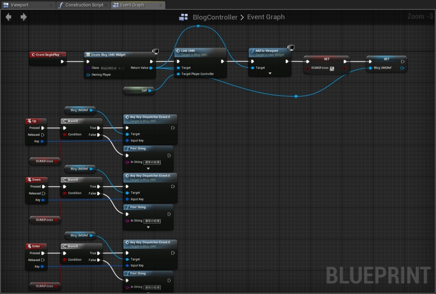Screen dimensions: 436x294
Task: Click False pin on Down Branch node
Action: pos(98,194)
